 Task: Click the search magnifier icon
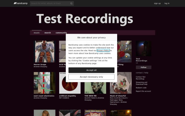(x=71, y=3)
